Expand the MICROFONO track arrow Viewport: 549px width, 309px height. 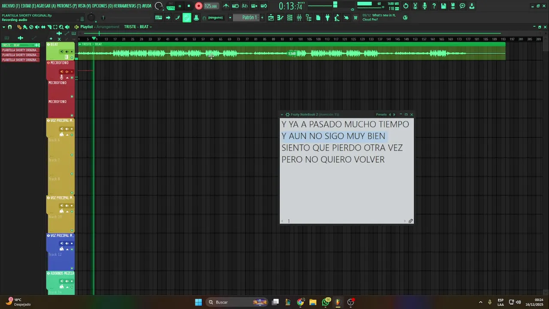pos(67,78)
